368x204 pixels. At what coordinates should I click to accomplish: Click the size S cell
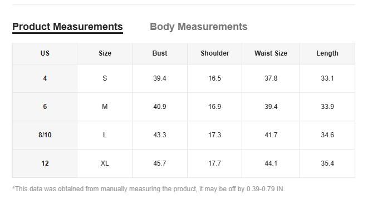pos(105,78)
